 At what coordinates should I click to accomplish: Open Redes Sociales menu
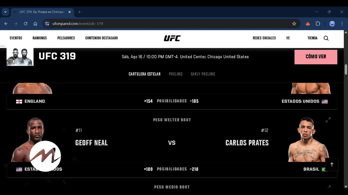[264, 38]
